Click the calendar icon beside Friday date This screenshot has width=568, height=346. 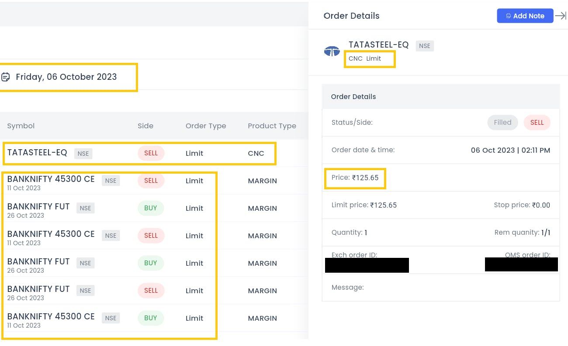point(5,77)
